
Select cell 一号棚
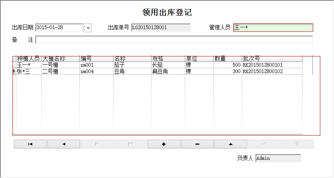pos(60,65)
